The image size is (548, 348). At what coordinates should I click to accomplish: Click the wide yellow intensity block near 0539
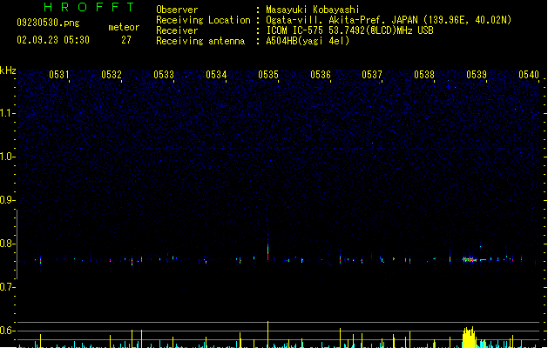(469, 338)
